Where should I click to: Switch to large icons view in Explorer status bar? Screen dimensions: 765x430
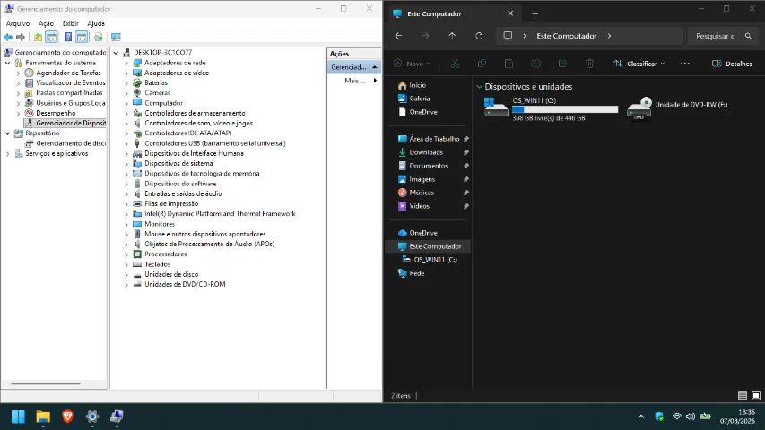756,396
